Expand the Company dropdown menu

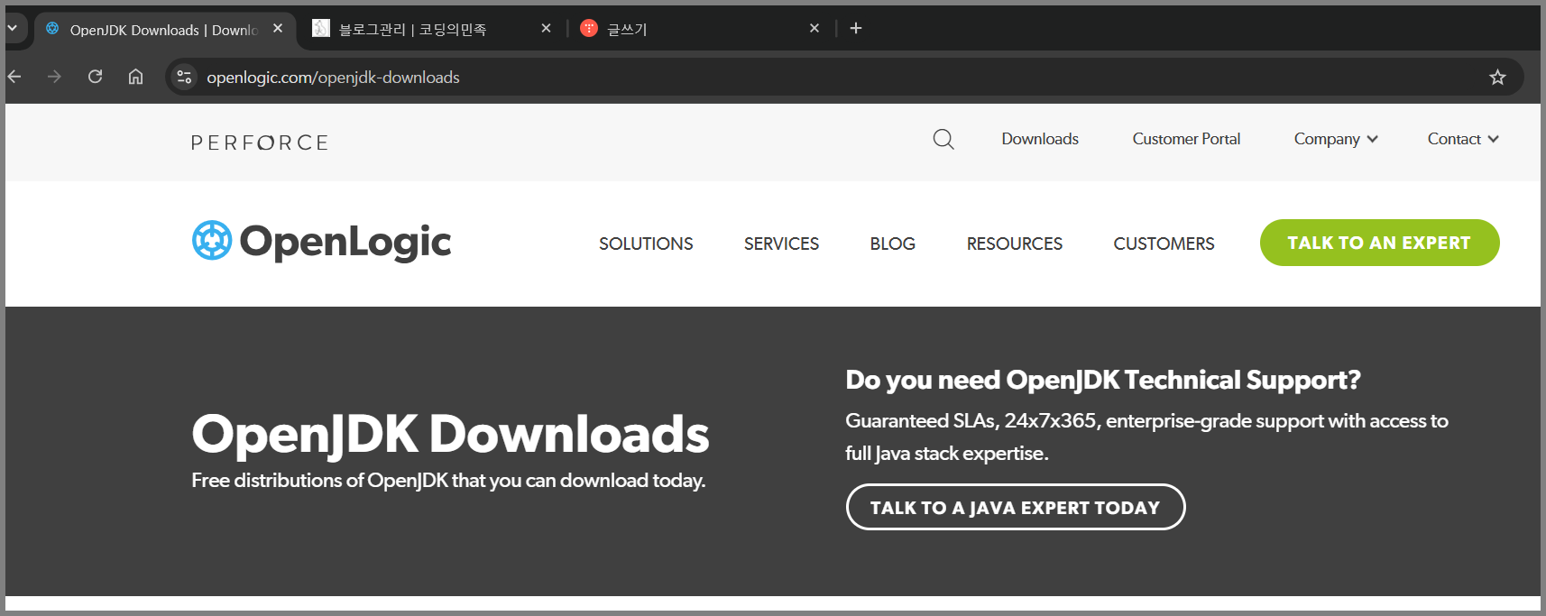point(1336,139)
